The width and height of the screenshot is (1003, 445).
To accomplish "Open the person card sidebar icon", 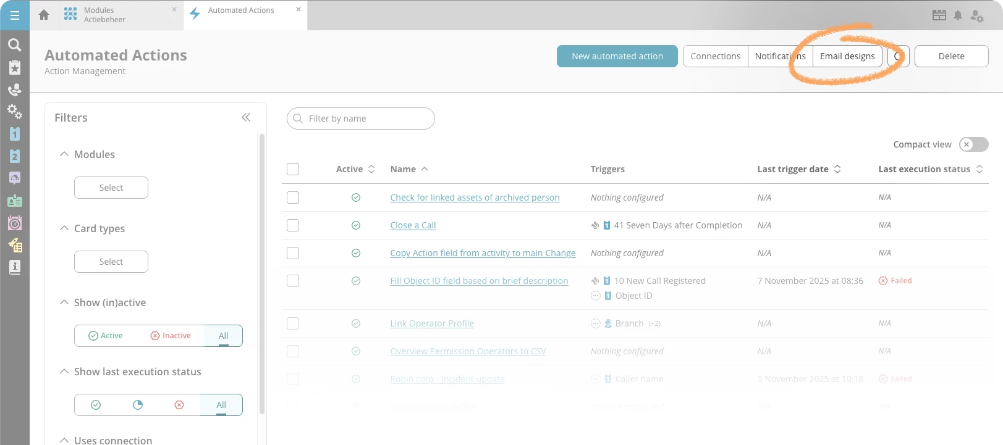I will (15, 201).
